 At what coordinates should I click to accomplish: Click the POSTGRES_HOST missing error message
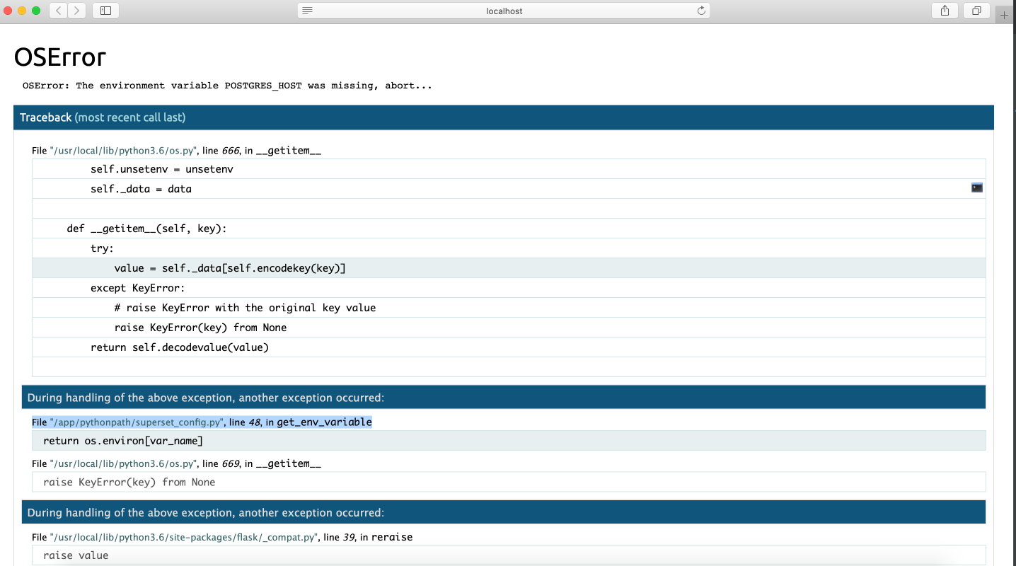tap(227, 86)
